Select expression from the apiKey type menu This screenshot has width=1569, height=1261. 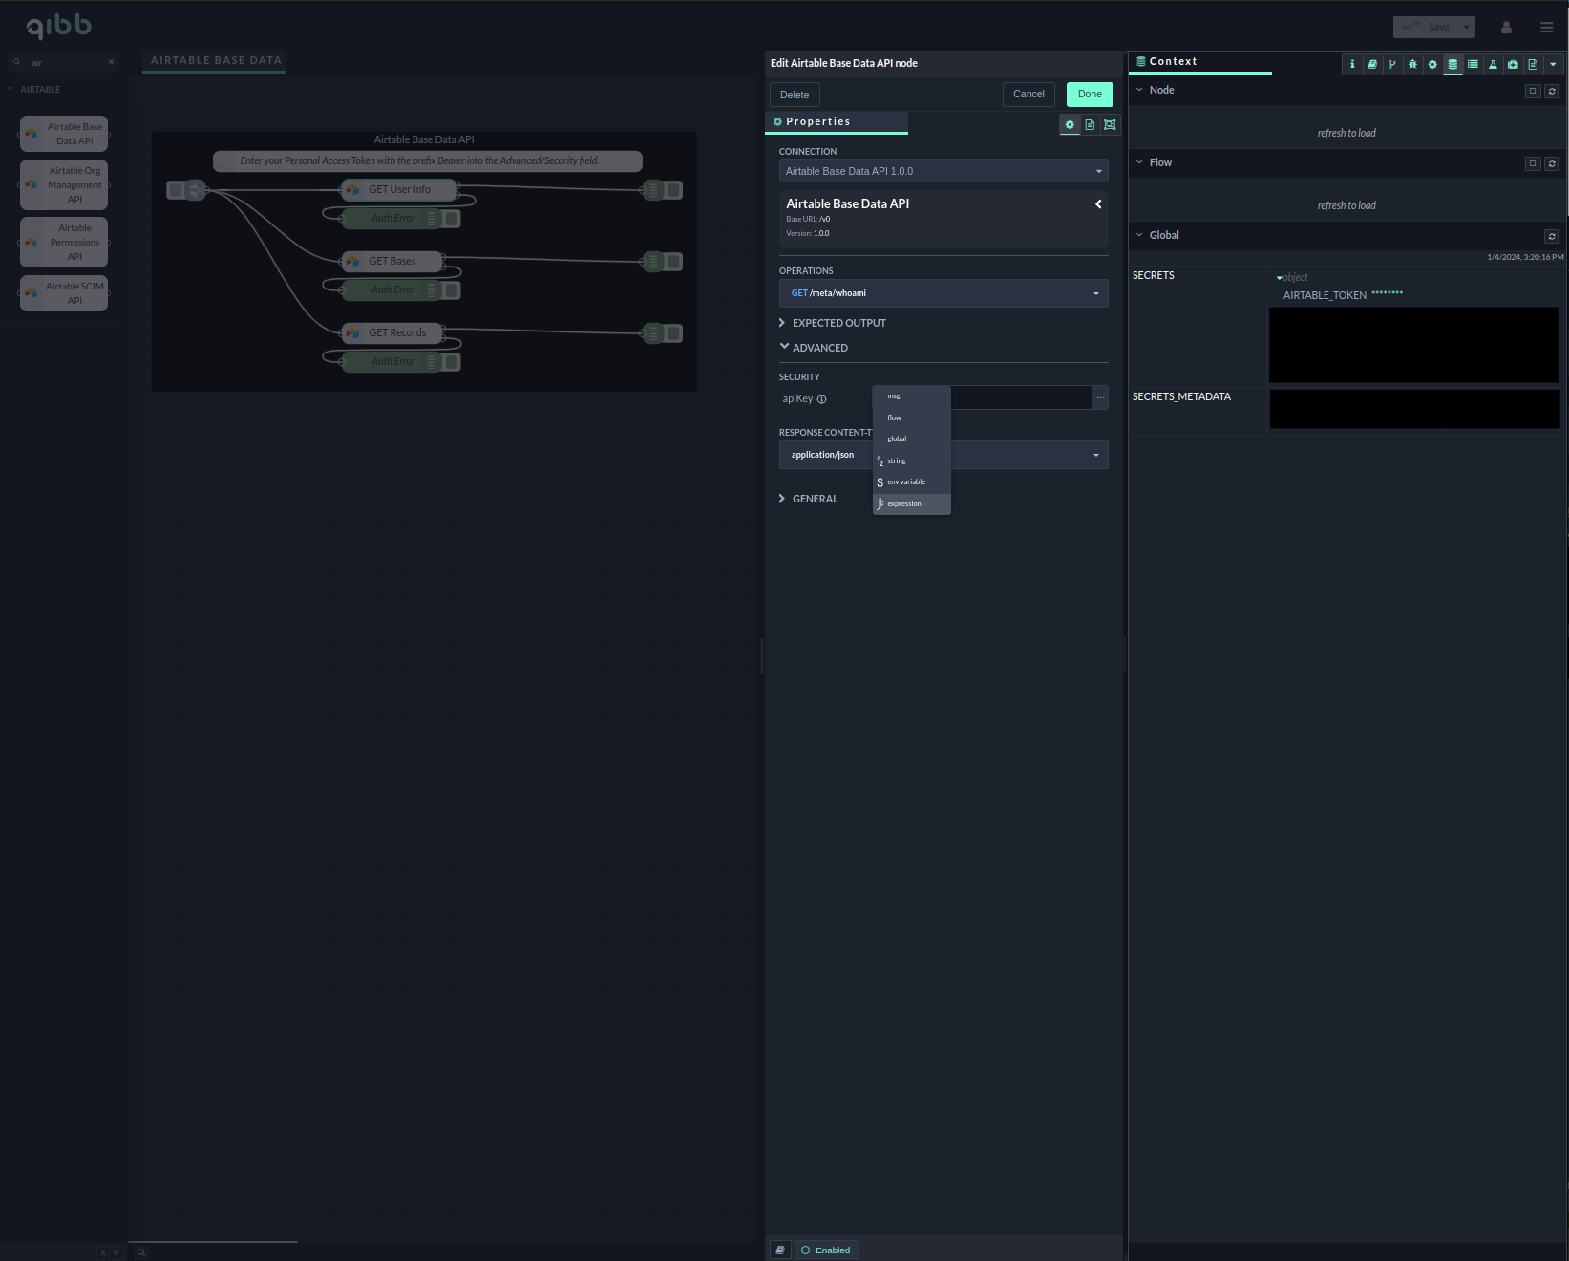pos(903,503)
